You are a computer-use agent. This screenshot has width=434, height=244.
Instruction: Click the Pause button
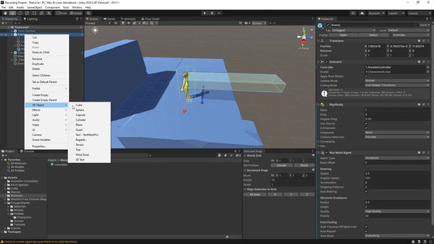tap(212, 13)
